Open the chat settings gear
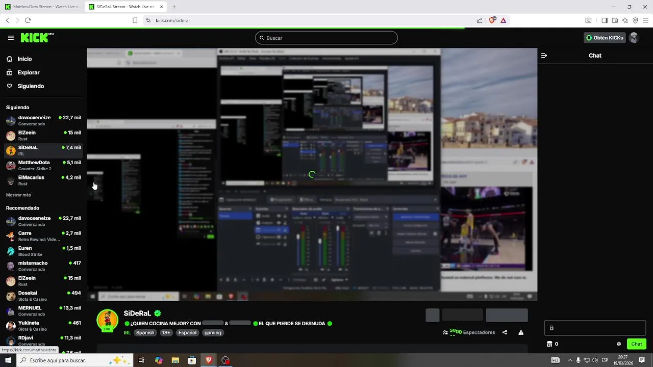Image resolution: width=653 pixels, height=367 pixels. (619, 344)
